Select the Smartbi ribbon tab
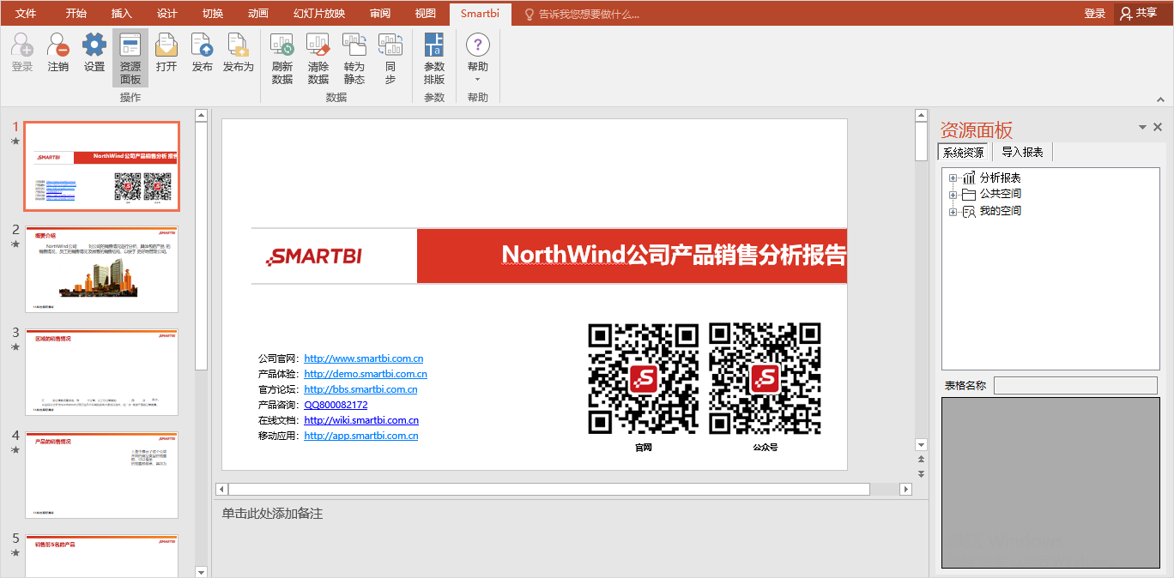The image size is (1174, 578). 480,13
